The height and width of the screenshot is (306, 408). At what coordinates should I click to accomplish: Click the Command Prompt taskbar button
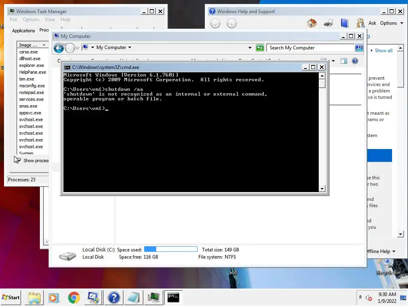click(x=173, y=297)
